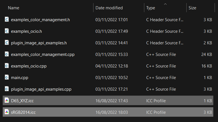Click the plugin_image_api_examples.h file icon
Viewport: 218px width, 122px height.
pos(7,43)
